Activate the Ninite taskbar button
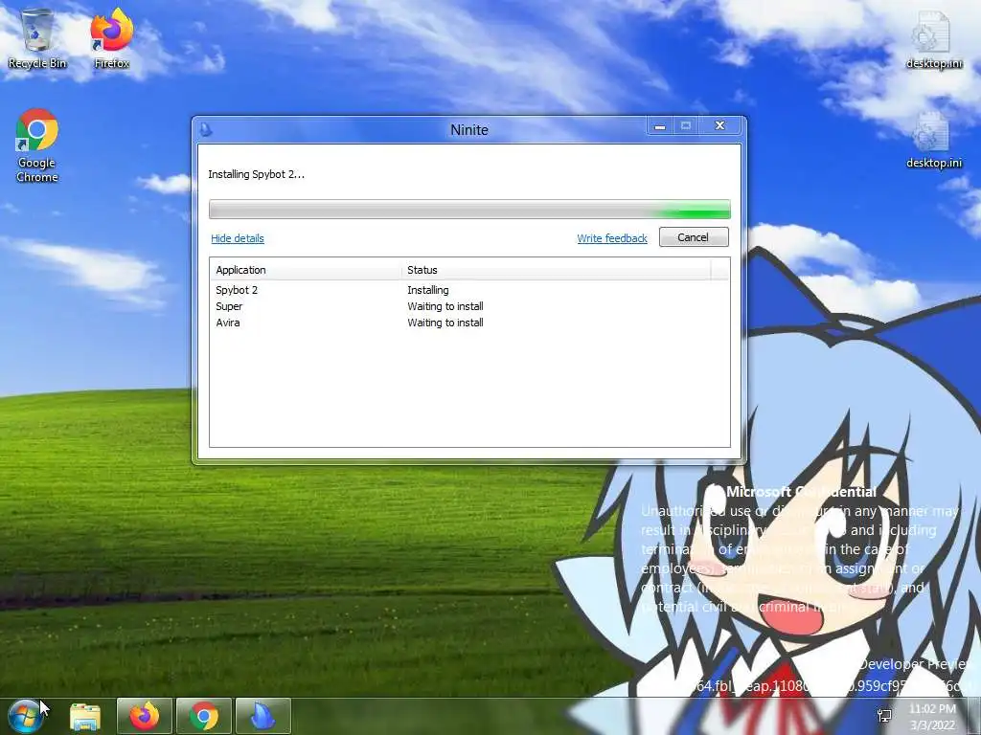This screenshot has height=735, width=981. 263,716
